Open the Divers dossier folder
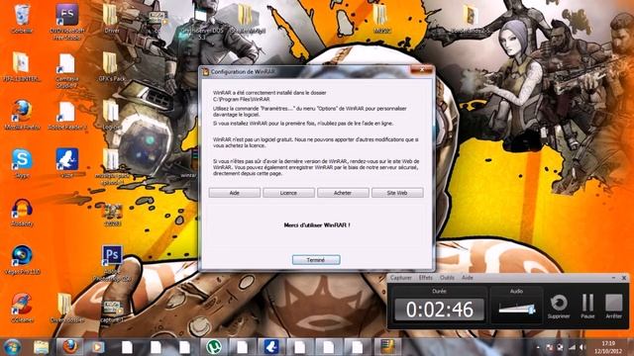Viewport: 634px width, 356px height. pyautogui.click(x=66, y=308)
